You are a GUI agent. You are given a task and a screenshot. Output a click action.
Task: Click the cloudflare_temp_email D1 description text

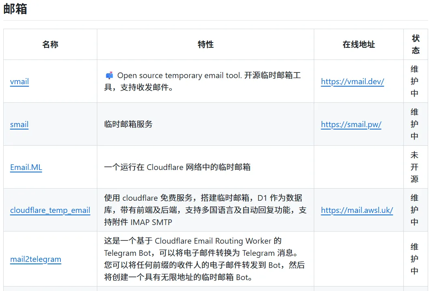[x=205, y=210]
